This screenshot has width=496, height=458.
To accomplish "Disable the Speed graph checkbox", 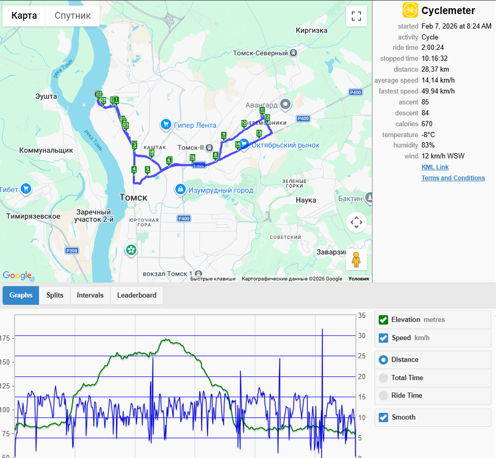I will coord(383,338).
